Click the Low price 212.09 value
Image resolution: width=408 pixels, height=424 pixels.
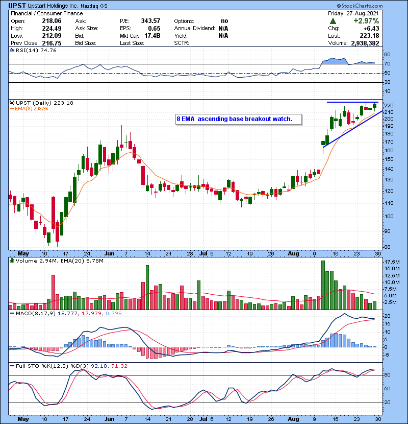pyautogui.click(x=52, y=36)
